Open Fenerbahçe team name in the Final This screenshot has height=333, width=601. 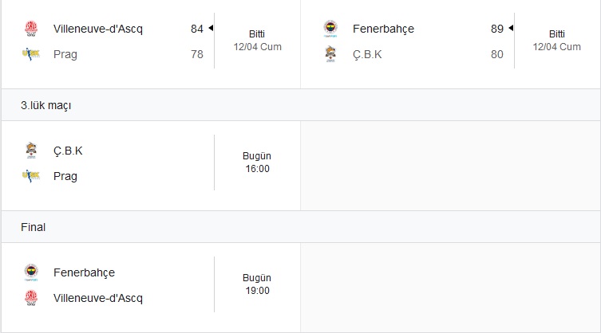(x=84, y=272)
